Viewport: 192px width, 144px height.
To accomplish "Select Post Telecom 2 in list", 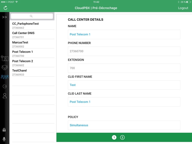I will pos(33,63).
